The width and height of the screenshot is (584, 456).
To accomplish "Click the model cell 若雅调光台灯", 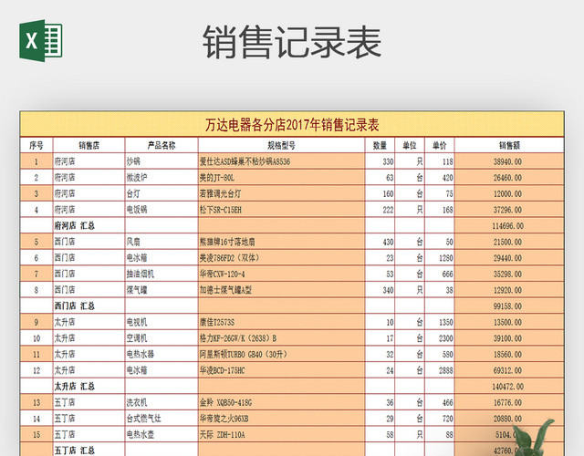I will 281,193.
